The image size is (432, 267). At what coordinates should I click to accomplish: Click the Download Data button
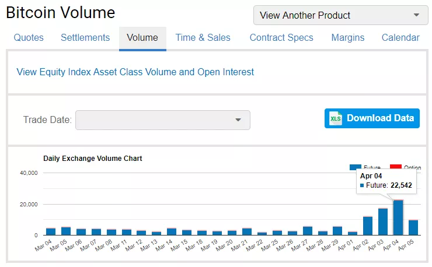(x=372, y=118)
